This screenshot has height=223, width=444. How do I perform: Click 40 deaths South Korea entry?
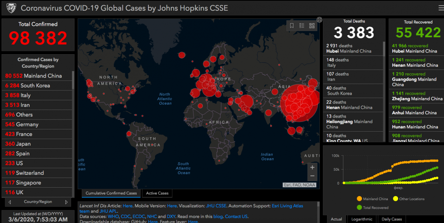point(354,91)
